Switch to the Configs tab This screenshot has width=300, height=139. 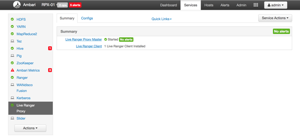pos(87,18)
